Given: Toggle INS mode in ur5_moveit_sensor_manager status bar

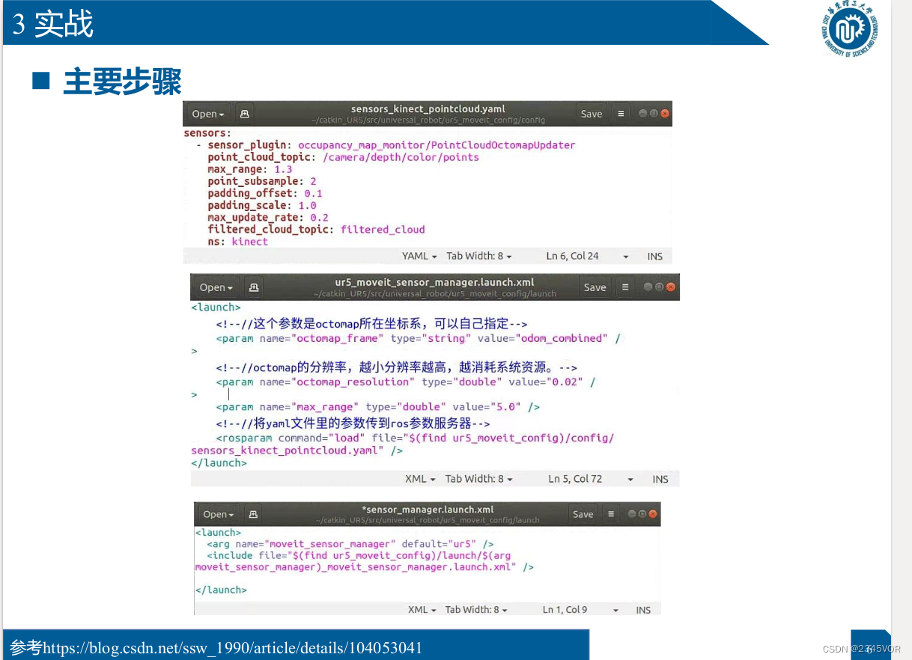Looking at the screenshot, I should pos(660,479).
